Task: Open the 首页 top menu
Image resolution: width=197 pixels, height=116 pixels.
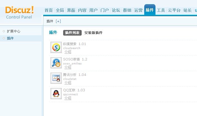Action: [x=49, y=10]
